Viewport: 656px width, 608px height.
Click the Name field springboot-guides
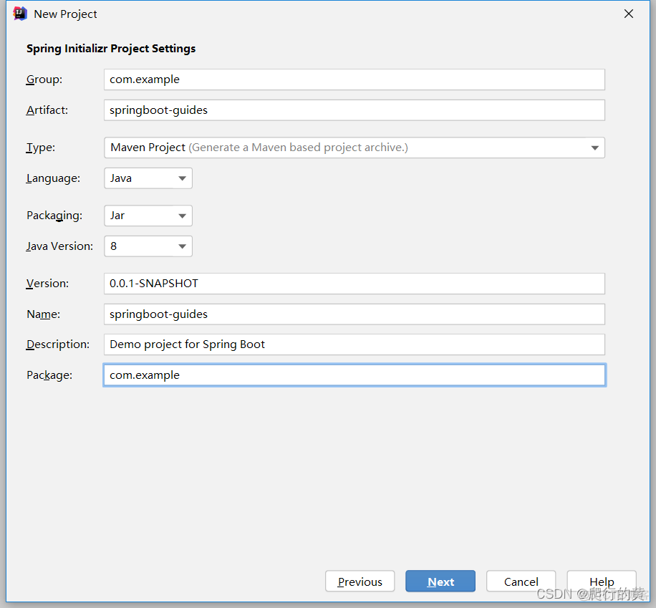pyautogui.click(x=354, y=314)
